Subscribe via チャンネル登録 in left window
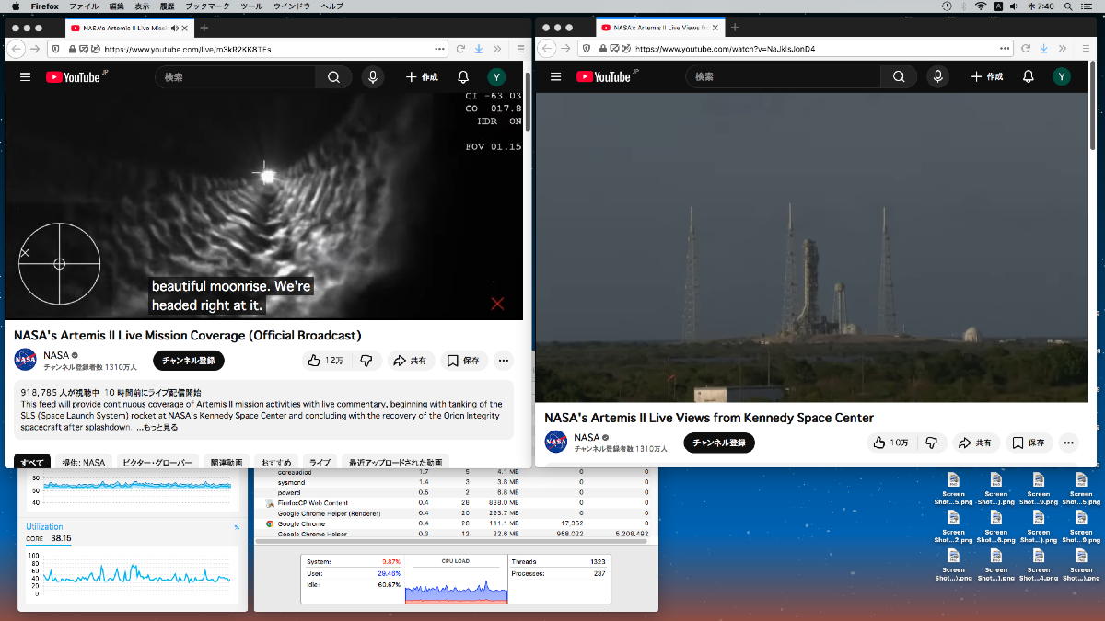 [189, 361]
